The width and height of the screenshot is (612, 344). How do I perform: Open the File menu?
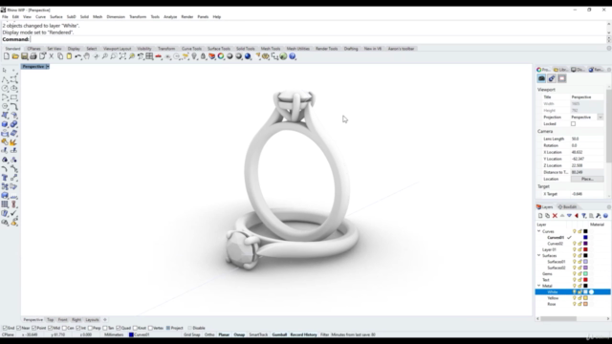[x=5, y=17]
